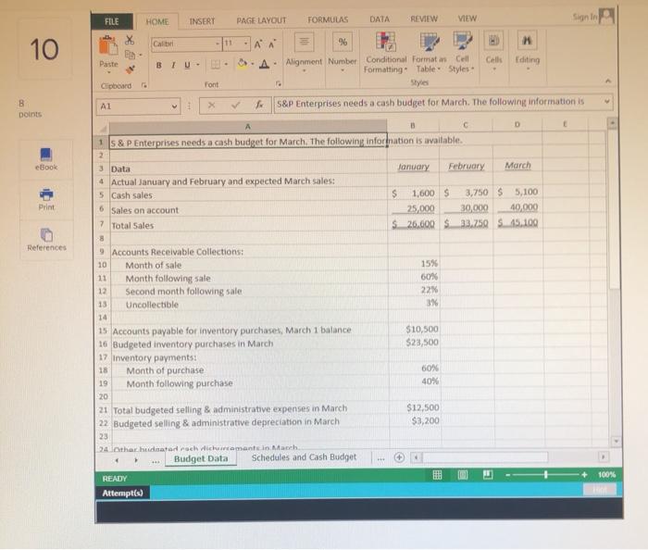Select the HOME ribbon tab
This screenshot has height=550, width=648.
pos(157,21)
